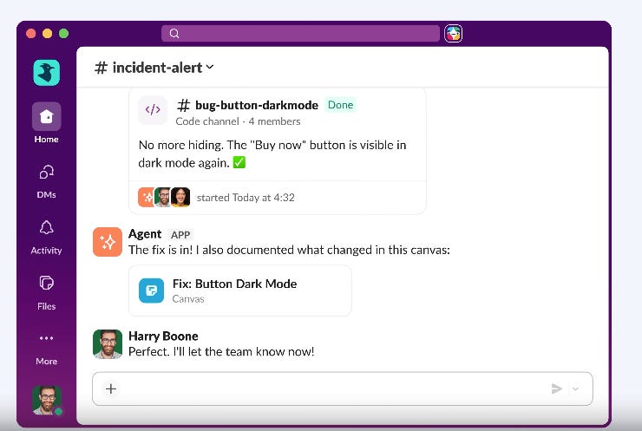Click the Done status badge

340,105
